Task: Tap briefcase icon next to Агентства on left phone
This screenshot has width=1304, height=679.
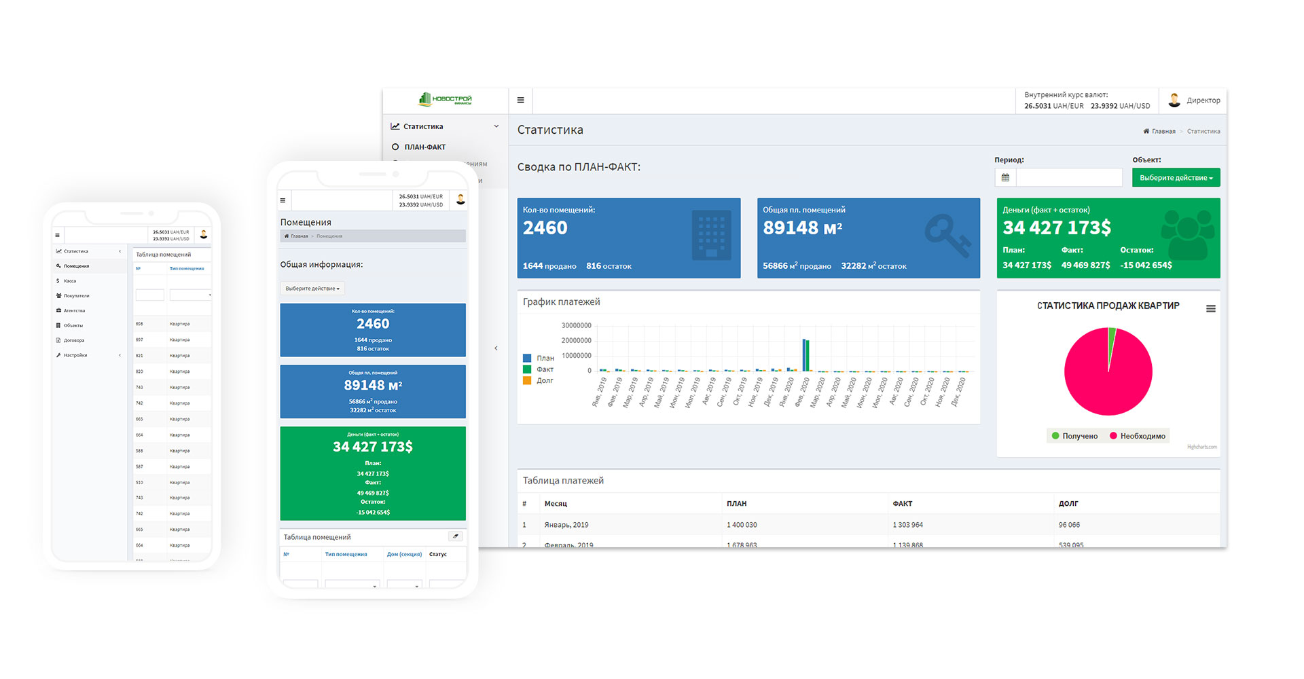Action: 58,310
